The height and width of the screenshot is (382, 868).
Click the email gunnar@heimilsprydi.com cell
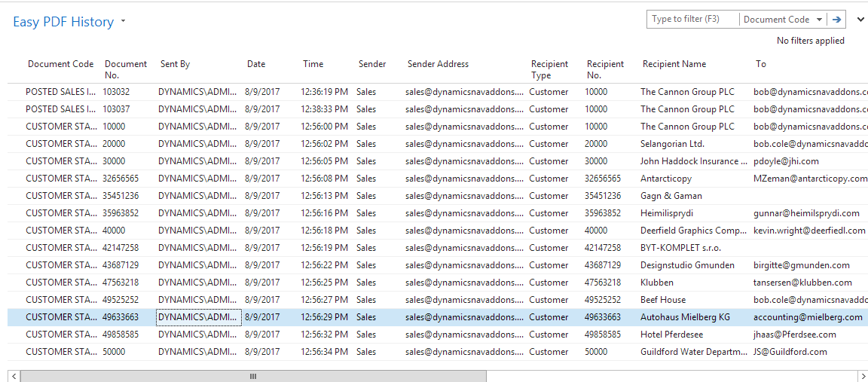click(806, 213)
